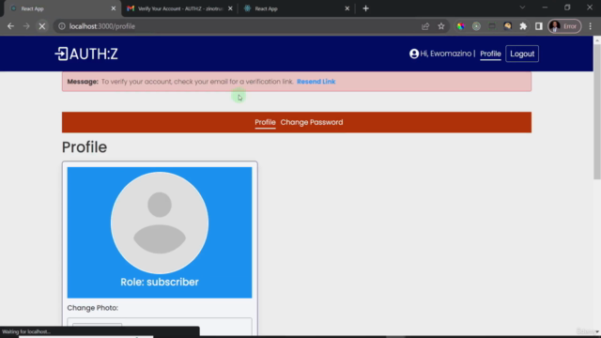View site information icon in address bar
The image size is (601, 338).
coord(62,26)
